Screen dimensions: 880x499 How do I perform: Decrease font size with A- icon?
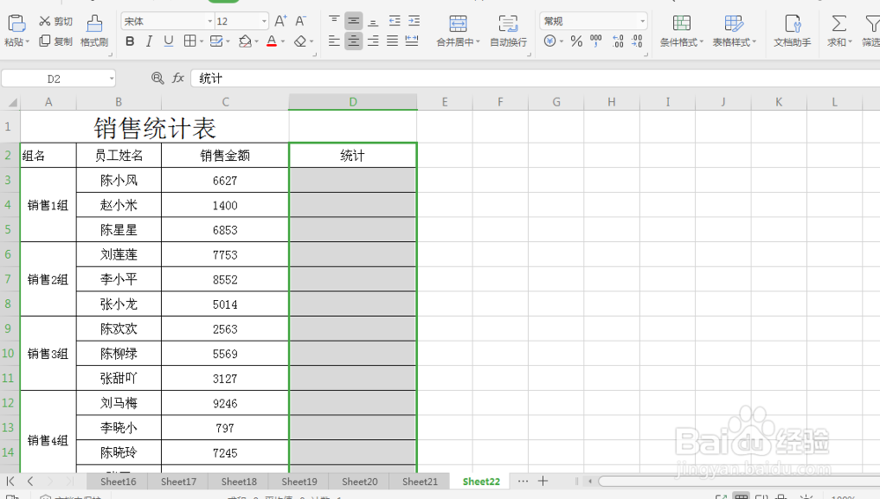(301, 21)
